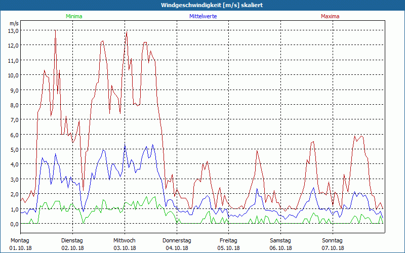Select the blue 'Mittelwerte' legend label
This screenshot has height=253, width=405.
point(203,16)
